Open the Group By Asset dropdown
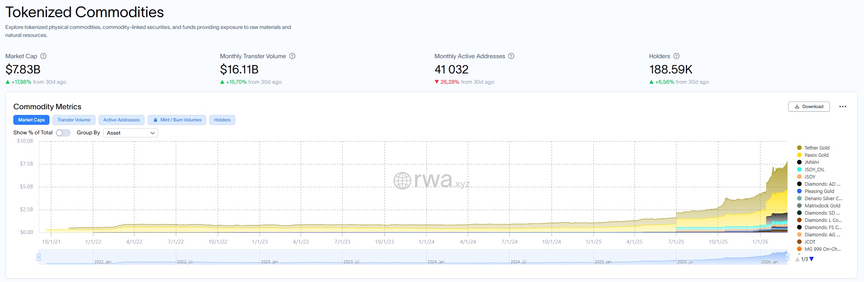The height and width of the screenshot is (282, 864). pos(130,133)
